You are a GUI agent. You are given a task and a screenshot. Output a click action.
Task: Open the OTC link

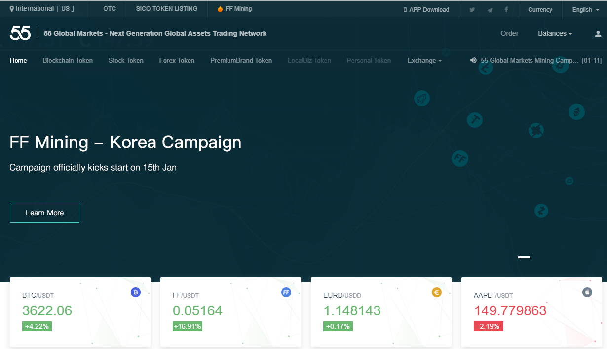coord(110,9)
